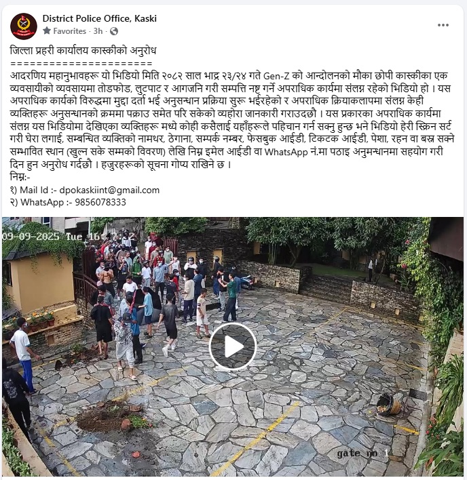Image resolution: width=467 pixels, height=480 pixels.
Task: Click the Nepali heading line of the post
Action: (83, 50)
